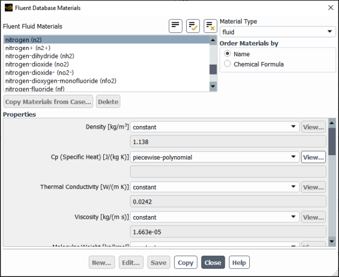Click the Viscosity value field 1.663e-05
The width and height of the screenshot is (339, 277).
(x=228, y=232)
